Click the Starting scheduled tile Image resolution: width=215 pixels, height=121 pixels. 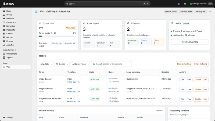pos(145,42)
